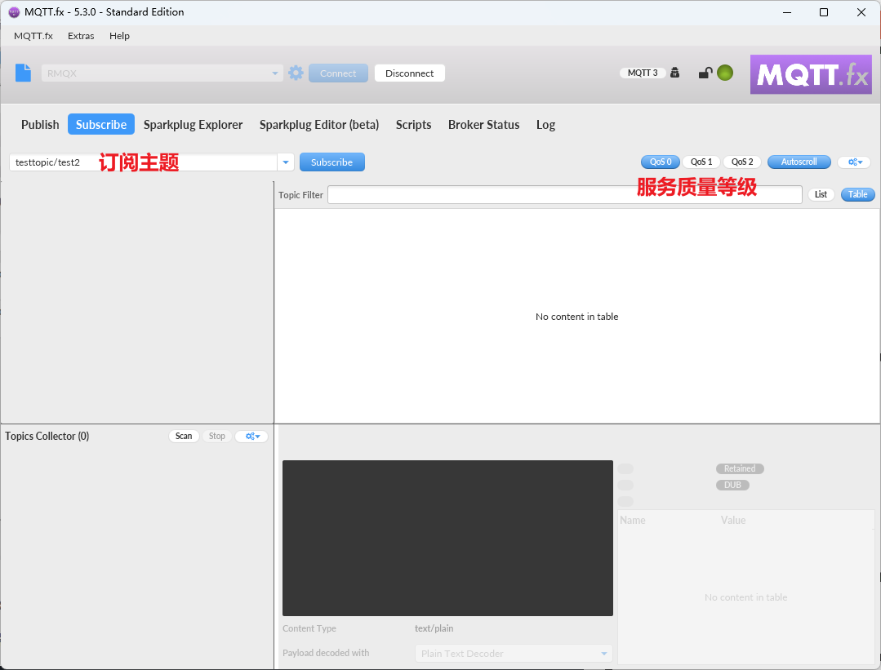Expand the subscribe topic history dropdown

point(286,162)
